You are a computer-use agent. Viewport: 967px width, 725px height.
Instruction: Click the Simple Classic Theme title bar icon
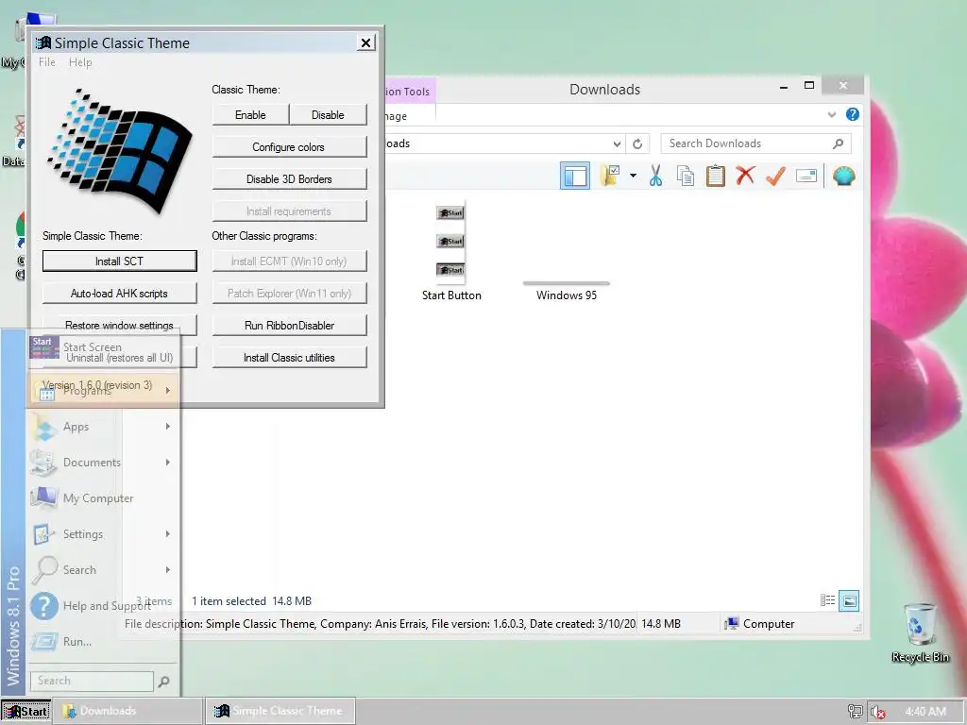pos(43,42)
